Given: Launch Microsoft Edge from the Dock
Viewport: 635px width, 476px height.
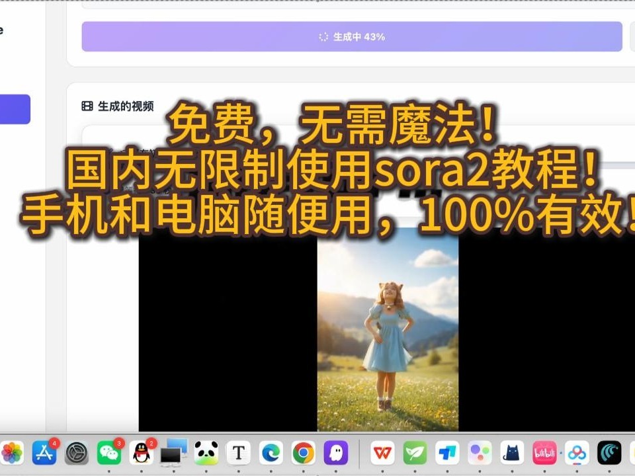Looking at the screenshot, I should click(x=271, y=453).
